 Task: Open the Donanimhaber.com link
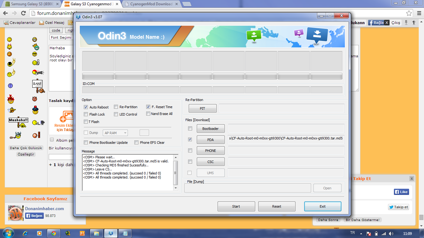coord(44,209)
